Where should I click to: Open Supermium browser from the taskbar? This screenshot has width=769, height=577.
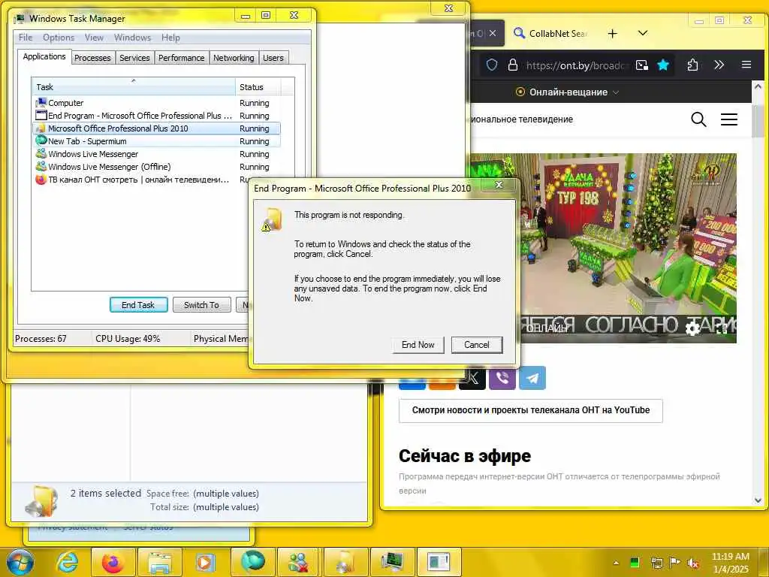point(252,562)
